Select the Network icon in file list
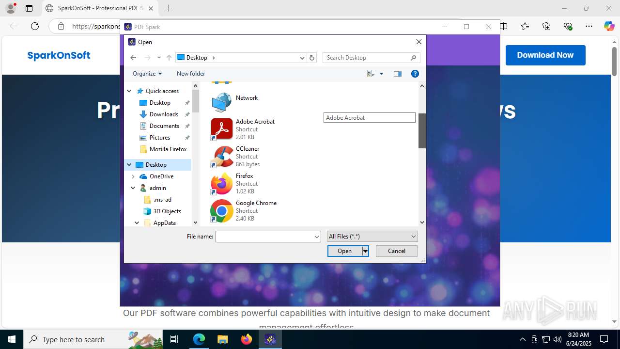The height and width of the screenshot is (349, 620). pyautogui.click(x=221, y=101)
